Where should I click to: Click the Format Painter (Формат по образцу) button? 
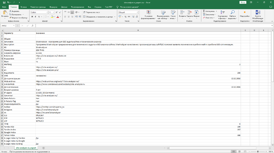click(18, 18)
